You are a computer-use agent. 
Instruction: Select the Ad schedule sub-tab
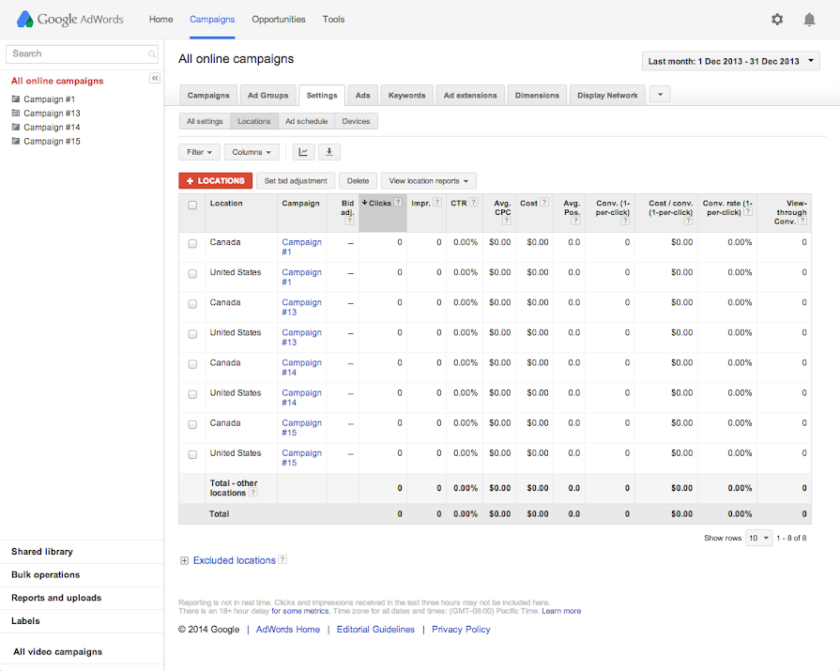pos(307,121)
